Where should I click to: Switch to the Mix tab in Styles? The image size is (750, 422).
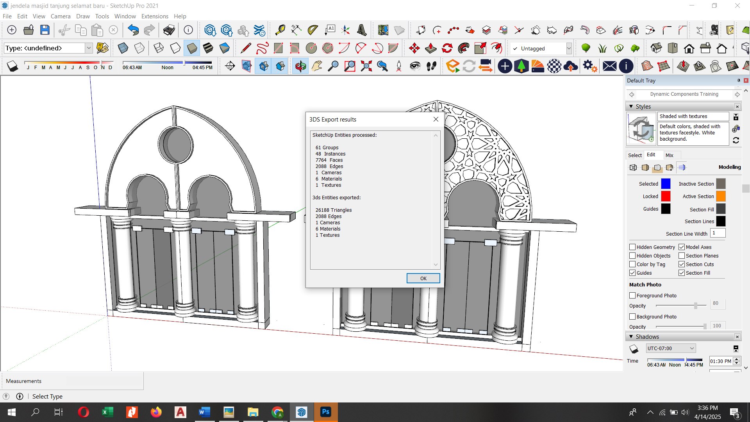670,155
